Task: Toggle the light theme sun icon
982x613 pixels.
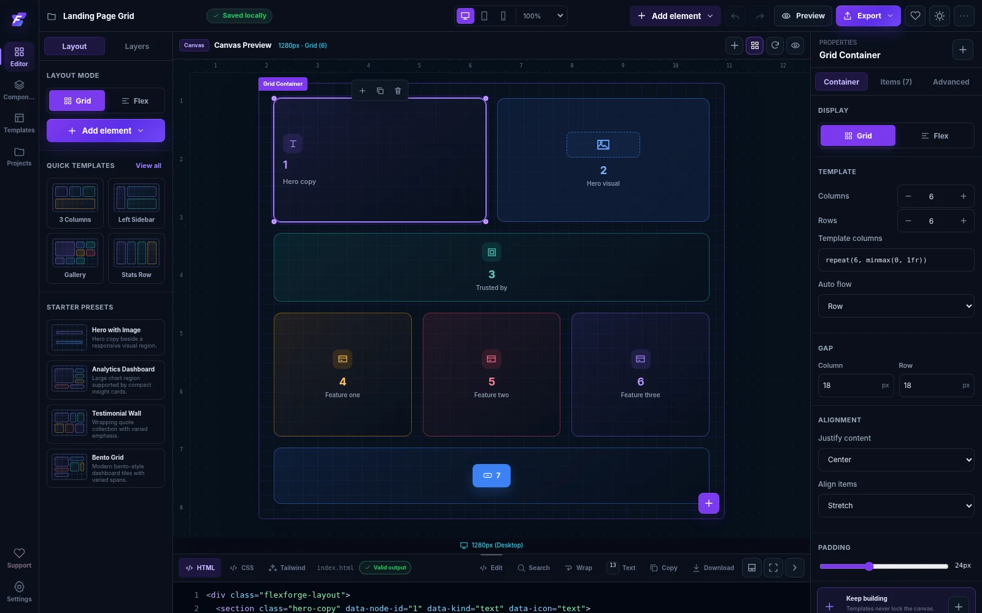Action: click(940, 16)
